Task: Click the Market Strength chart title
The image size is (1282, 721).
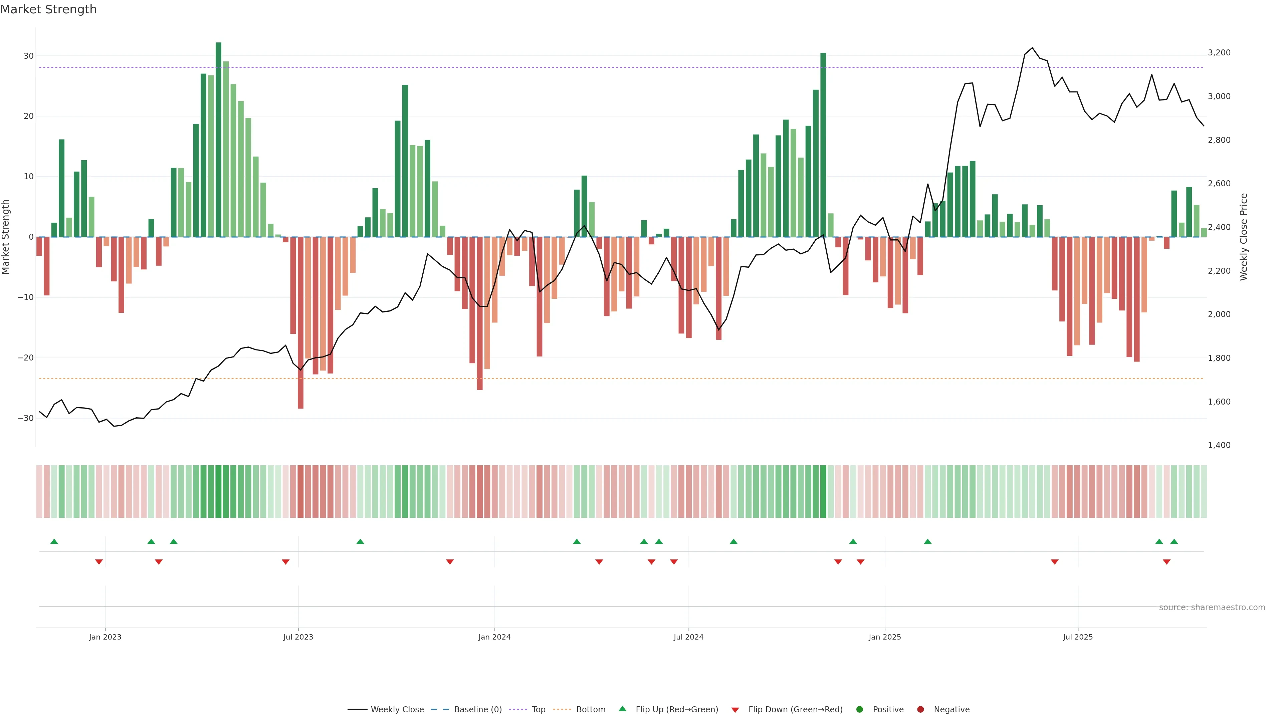Action: click(48, 9)
